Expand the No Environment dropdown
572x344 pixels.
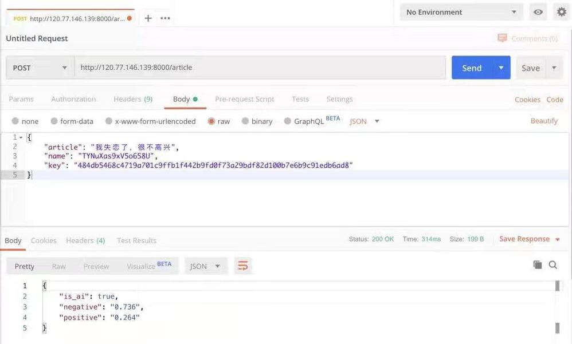(x=461, y=12)
